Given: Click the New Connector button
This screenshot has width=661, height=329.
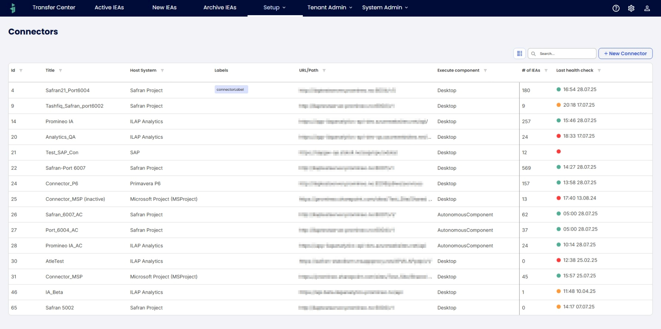Looking at the screenshot, I should pyautogui.click(x=625, y=53).
